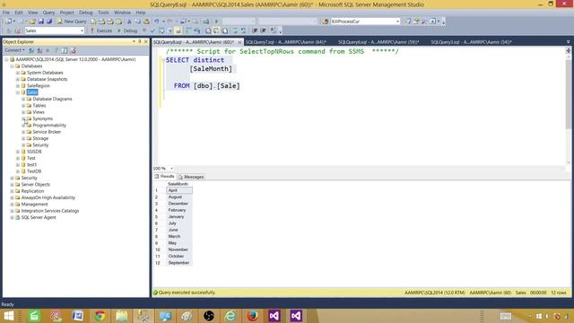Open the Query menu
This screenshot has height=323, width=574.
click(x=48, y=13)
